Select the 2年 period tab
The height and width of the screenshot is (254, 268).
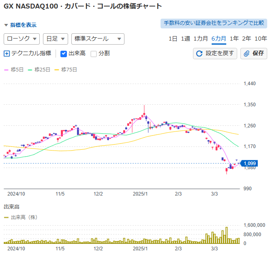tap(247, 39)
